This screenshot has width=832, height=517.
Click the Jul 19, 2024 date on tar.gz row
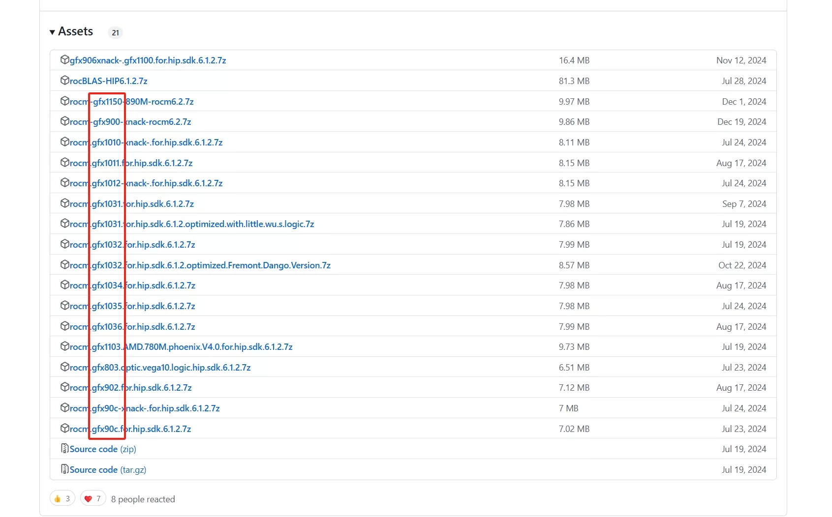[x=743, y=469]
